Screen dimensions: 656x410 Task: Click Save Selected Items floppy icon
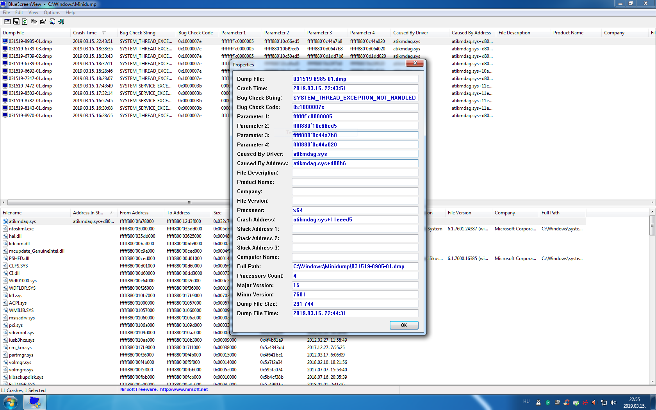(16, 21)
